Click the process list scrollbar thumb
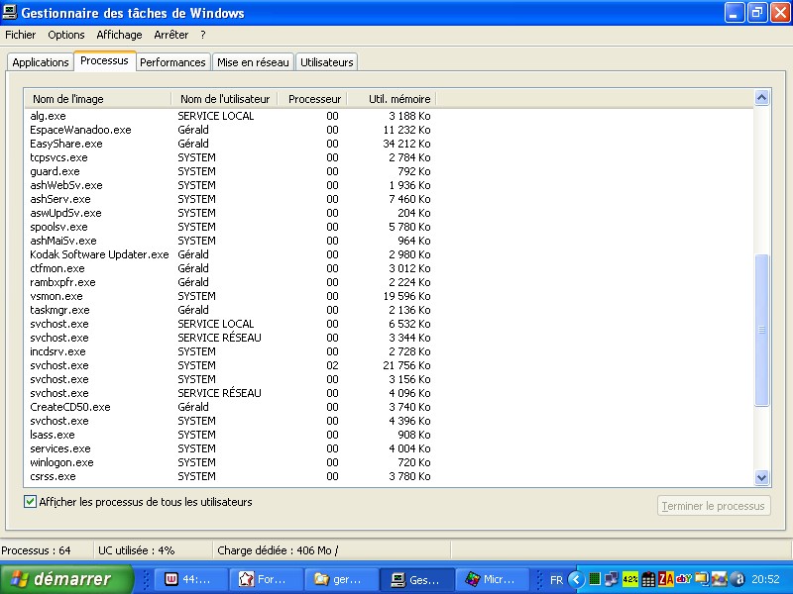 point(761,330)
